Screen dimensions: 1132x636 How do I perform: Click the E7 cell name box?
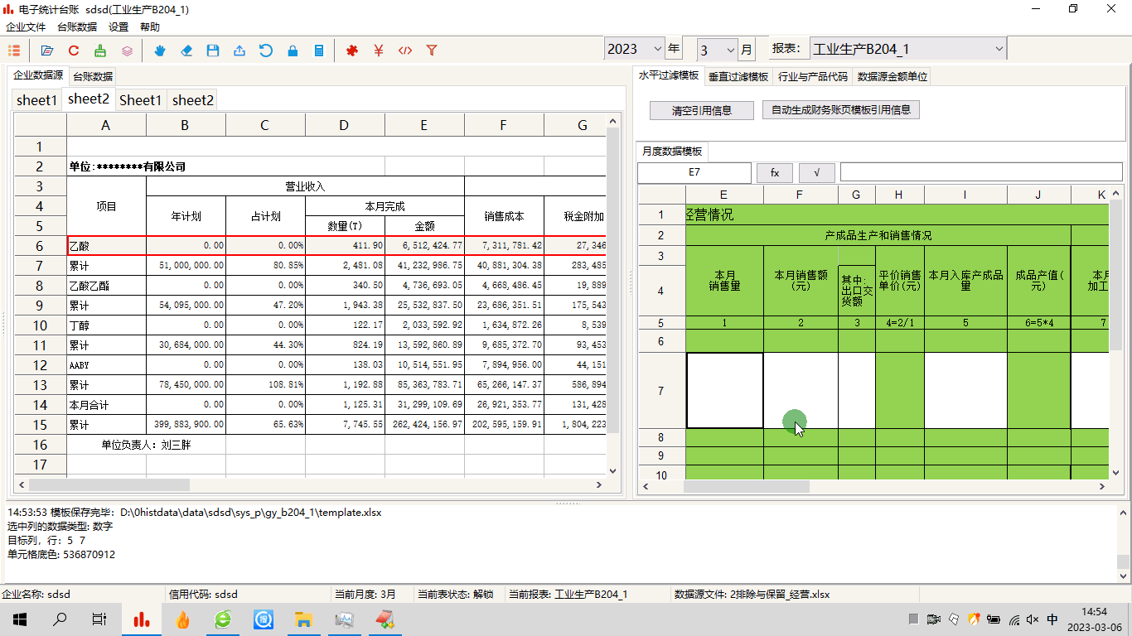694,172
